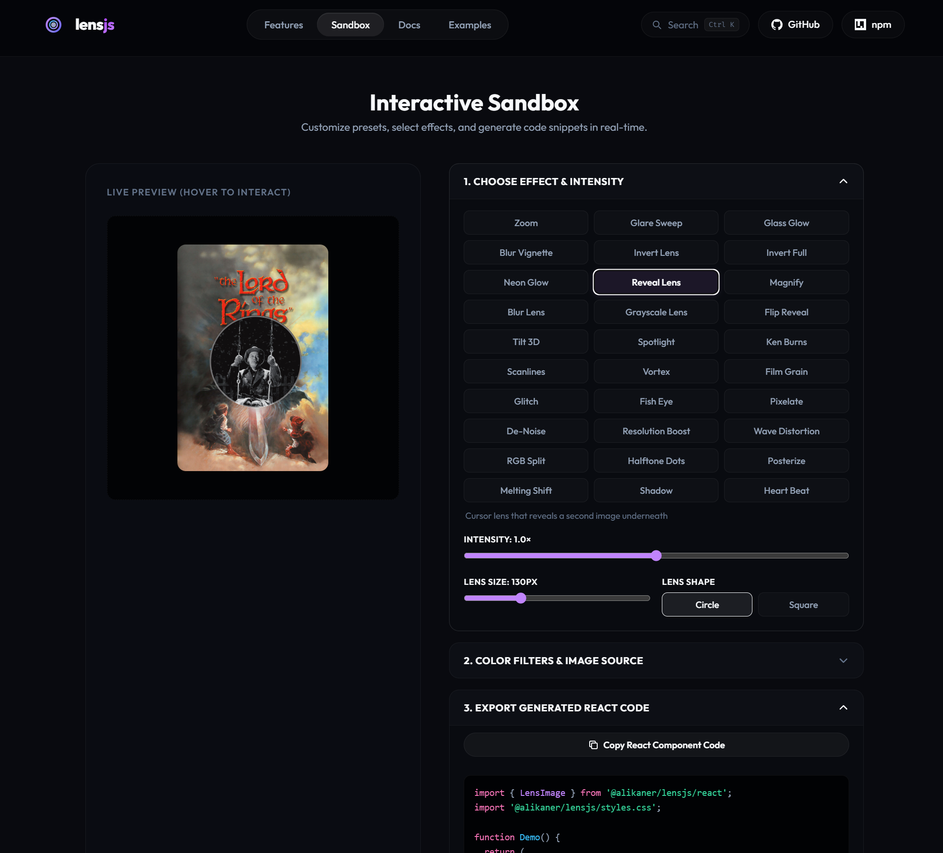Pick the Vortex effect
943x853 pixels.
click(x=656, y=372)
